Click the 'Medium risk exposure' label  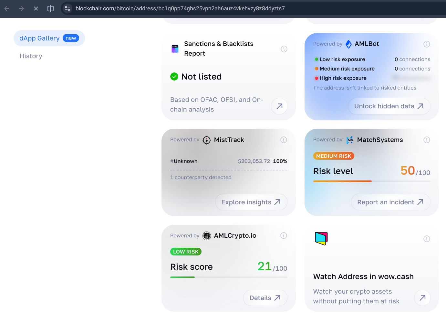pos(347,69)
